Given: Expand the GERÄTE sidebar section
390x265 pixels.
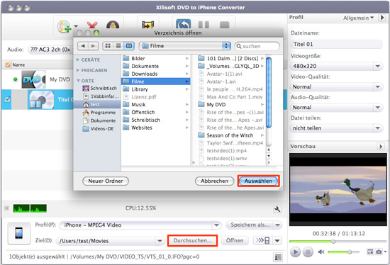Looking at the screenshot, I should pyautogui.click(x=78, y=60).
